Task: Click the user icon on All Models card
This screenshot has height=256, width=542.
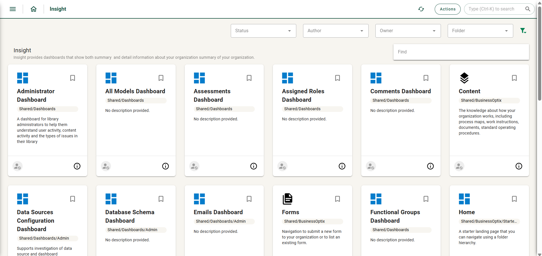Action: click(x=106, y=166)
